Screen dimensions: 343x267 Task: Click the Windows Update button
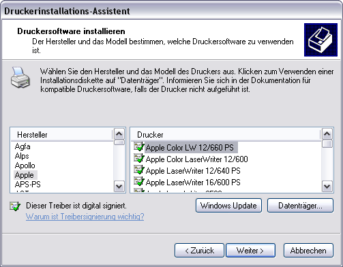point(228,206)
